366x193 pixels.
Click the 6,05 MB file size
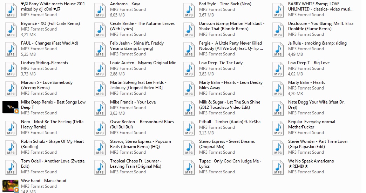117,15
